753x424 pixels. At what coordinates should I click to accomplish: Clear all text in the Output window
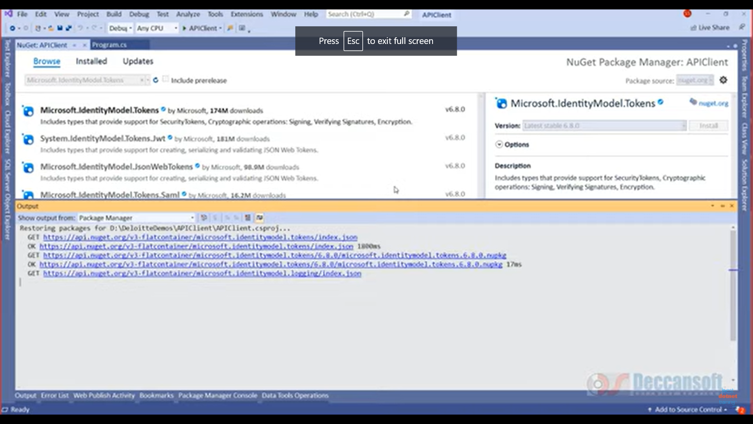[x=248, y=217]
